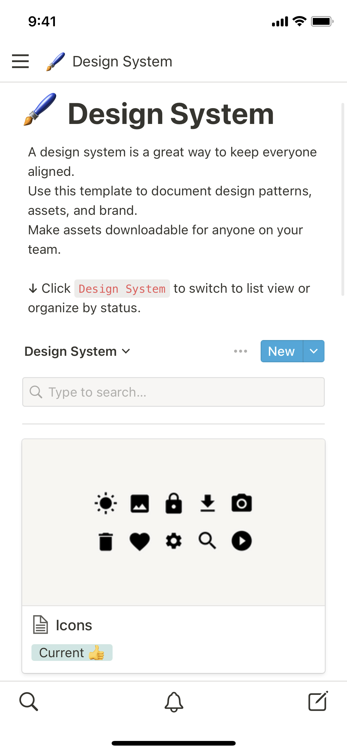This screenshot has height=753, width=347.
Task: Tap the search magnifier in bottom bar
Action: [x=29, y=702]
